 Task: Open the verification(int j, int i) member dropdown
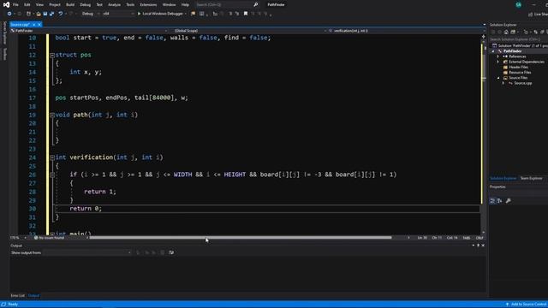point(405,31)
